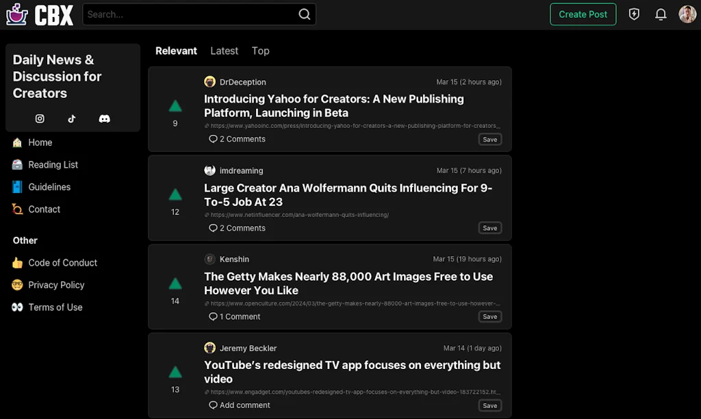Upvote the Ana Wolfermann post
Image resolution: width=701 pixels, height=419 pixels.
tap(175, 194)
